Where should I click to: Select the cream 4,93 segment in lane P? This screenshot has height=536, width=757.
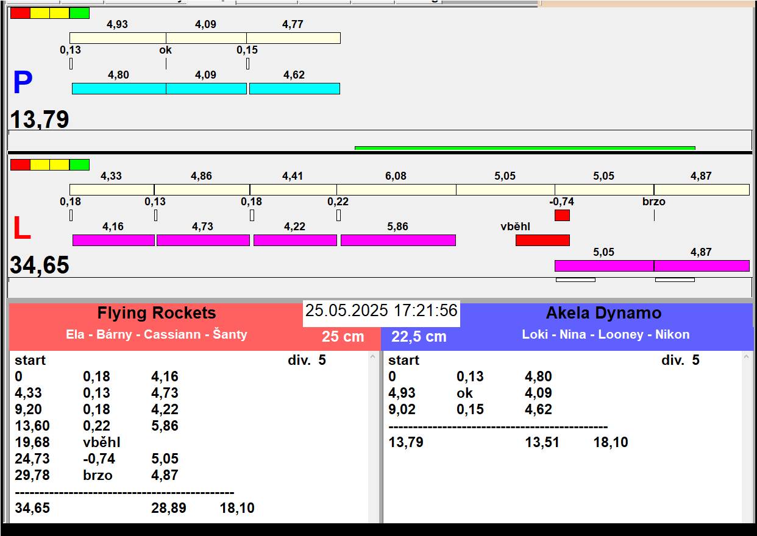click(x=118, y=38)
